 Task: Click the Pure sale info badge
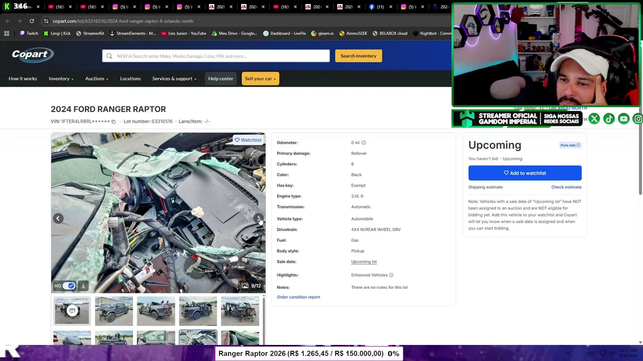tap(570, 145)
